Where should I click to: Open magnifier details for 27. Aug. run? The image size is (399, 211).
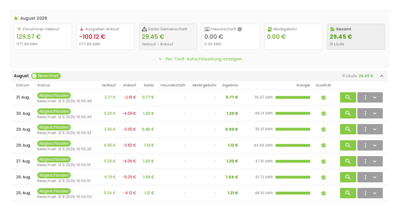click(x=348, y=161)
